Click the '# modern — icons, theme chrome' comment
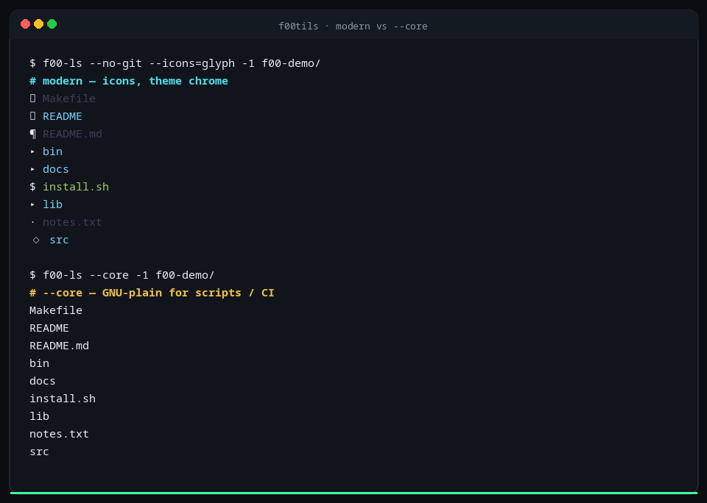Screen dimensions: 707x503 point(129,81)
